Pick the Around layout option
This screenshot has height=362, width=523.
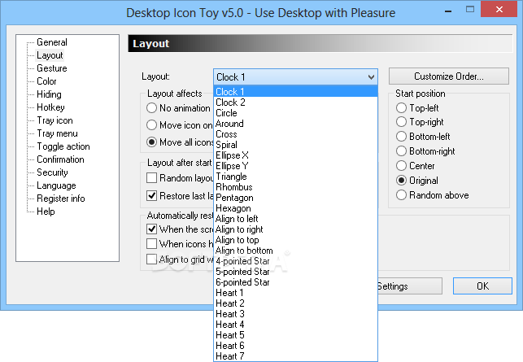click(295, 124)
